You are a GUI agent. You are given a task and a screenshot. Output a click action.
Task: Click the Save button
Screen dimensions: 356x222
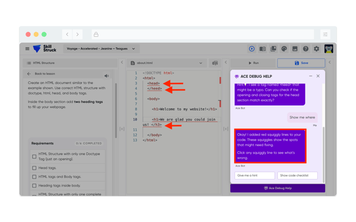[x=301, y=63]
